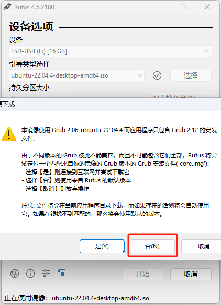Screen dimensions: 221x305
Task: Choose 否(N) to use default version
Action: pos(152,246)
